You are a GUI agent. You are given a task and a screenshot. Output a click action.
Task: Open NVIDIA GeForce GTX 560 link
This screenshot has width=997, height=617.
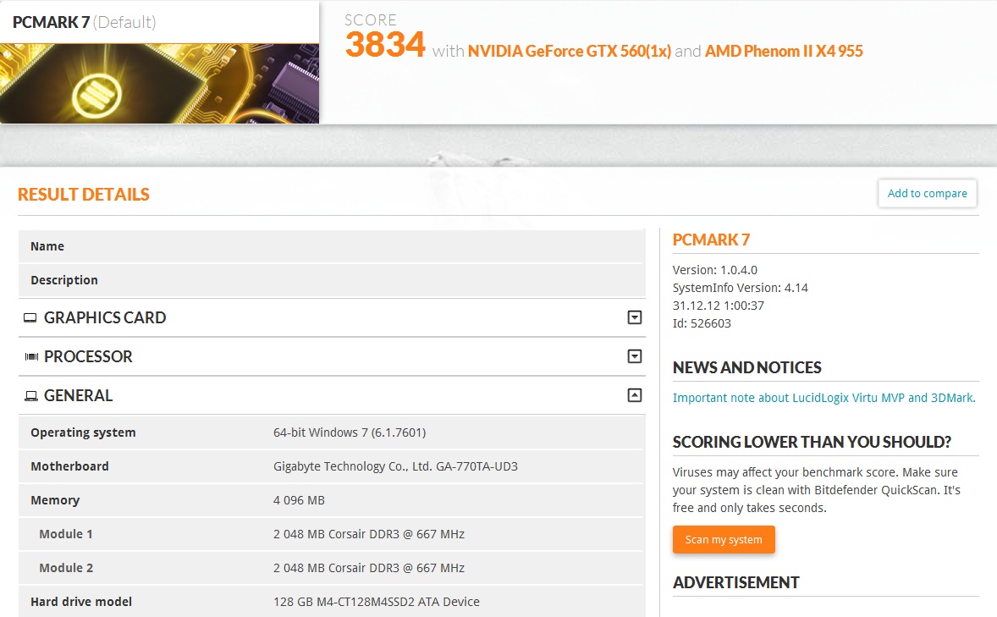pos(569,51)
